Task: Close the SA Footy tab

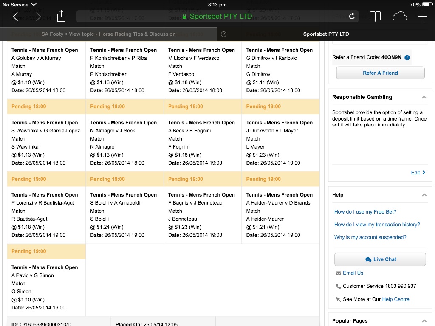Action: coord(223,34)
